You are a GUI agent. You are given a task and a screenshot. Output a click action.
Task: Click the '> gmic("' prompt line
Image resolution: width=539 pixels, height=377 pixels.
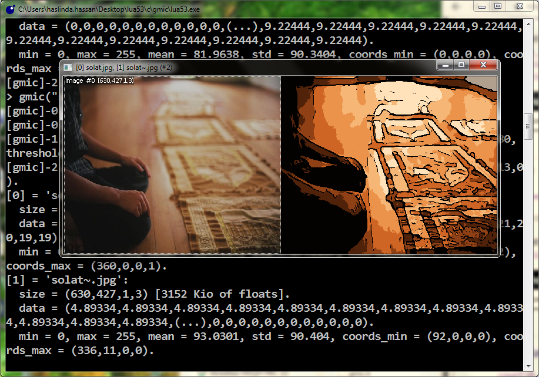point(33,97)
